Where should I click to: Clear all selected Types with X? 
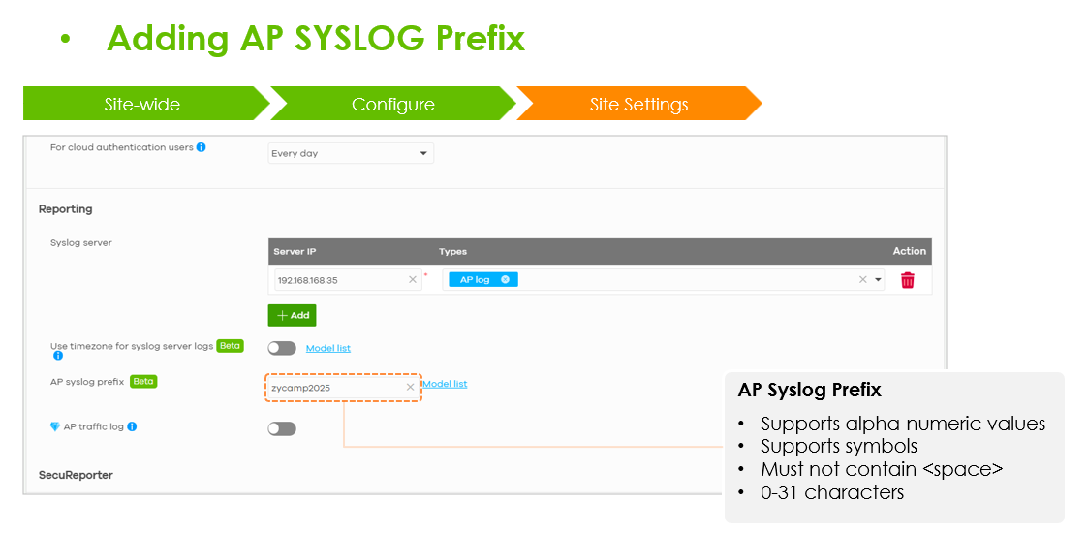[x=863, y=280]
